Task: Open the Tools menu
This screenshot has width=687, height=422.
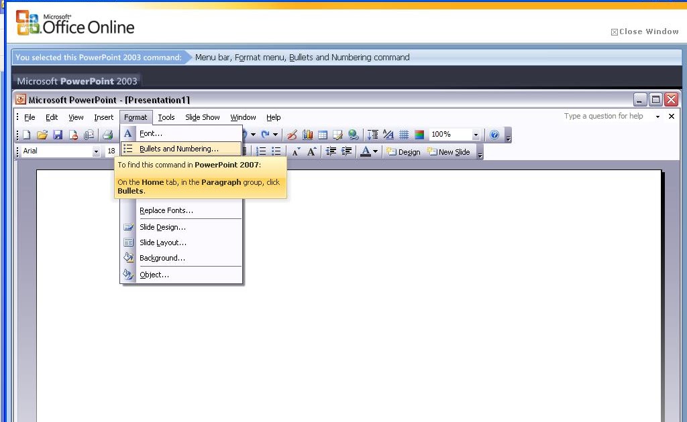Action: click(166, 117)
